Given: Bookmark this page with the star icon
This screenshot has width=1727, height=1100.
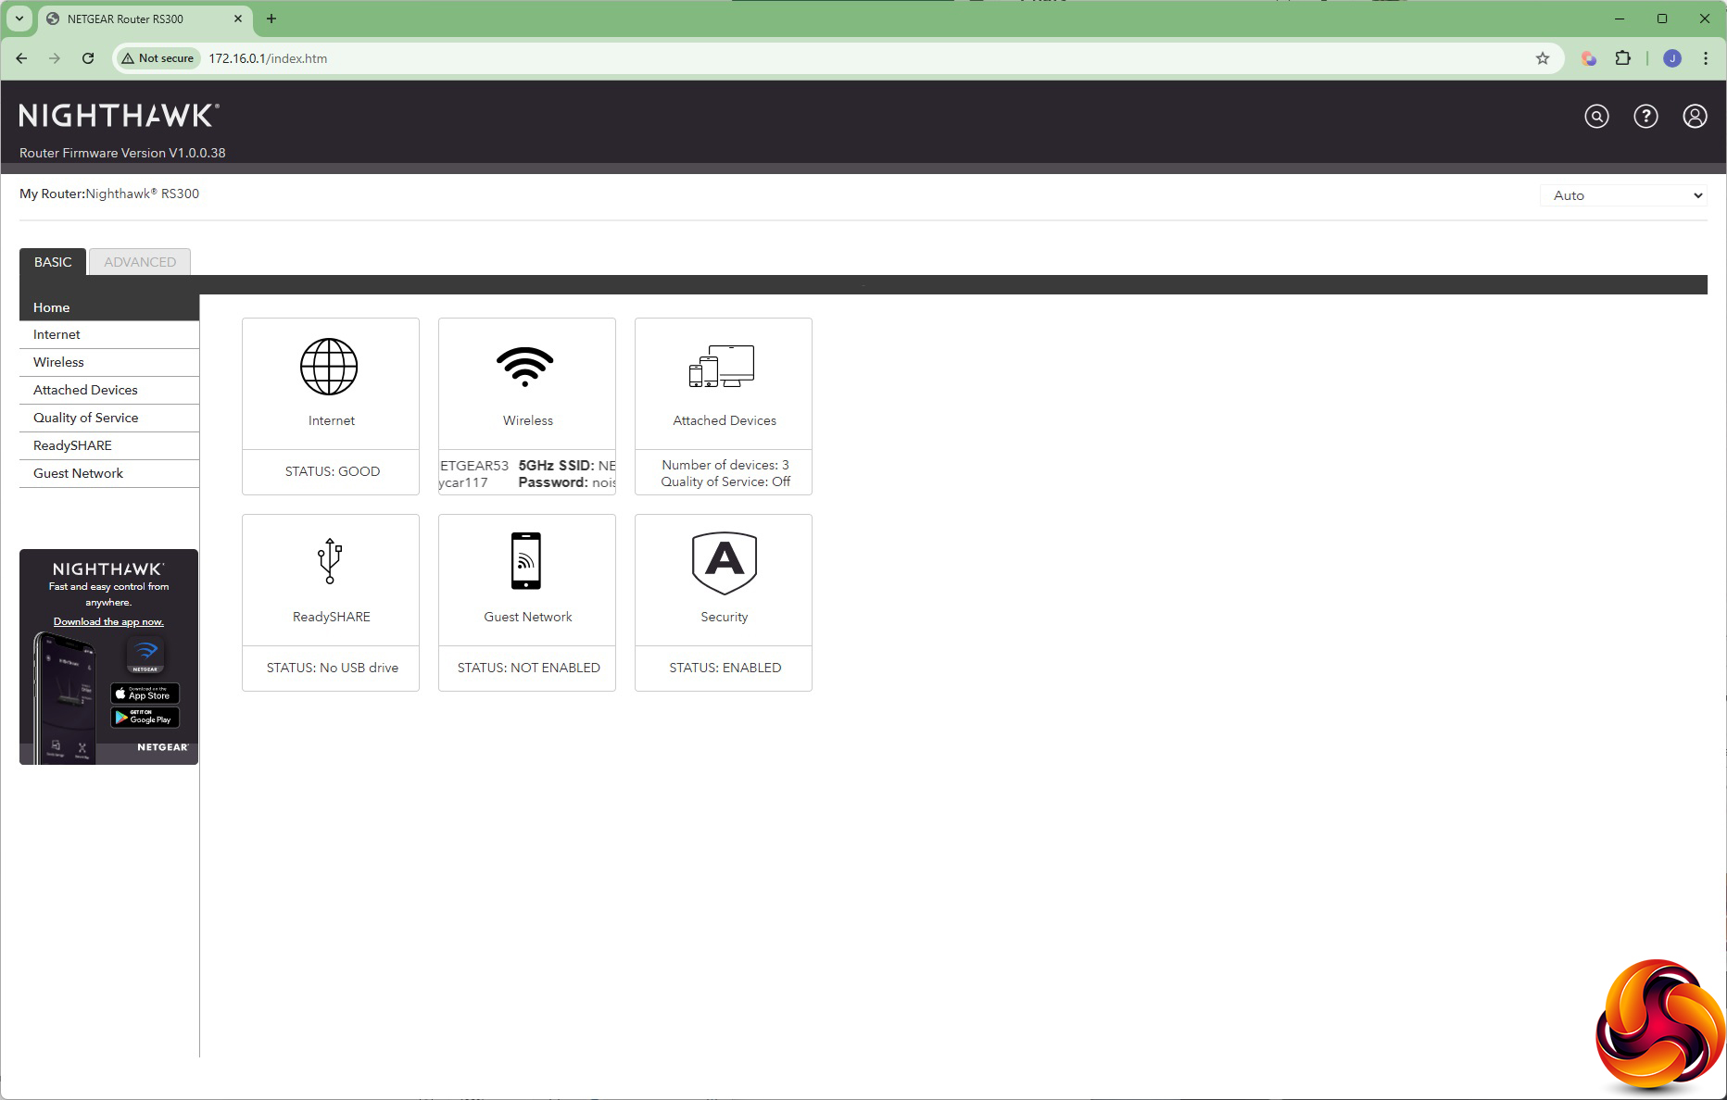Looking at the screenshot, I should coord(1543,58).
